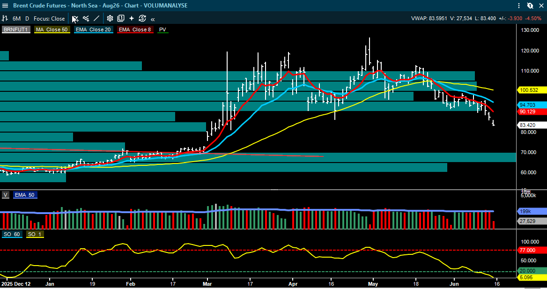Select the MA Close 50 legend label
Screen dimensions: 547x289
(52, 30)
